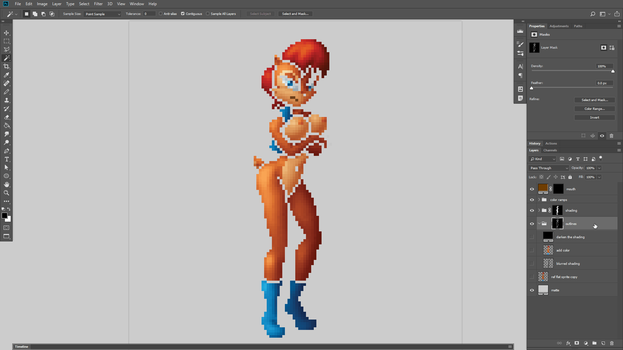
Task: Select the Zoom tool
Action: click(x=6, y=193)
